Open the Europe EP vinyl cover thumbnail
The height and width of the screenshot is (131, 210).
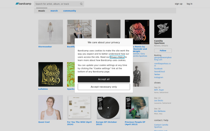click(x=108, y=107)
